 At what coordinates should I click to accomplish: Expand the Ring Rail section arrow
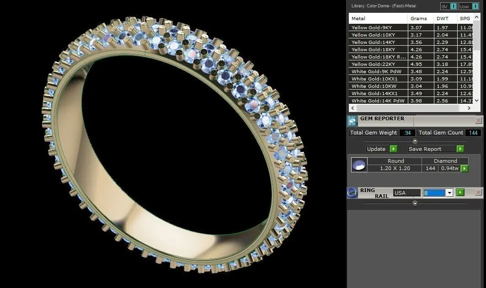coord(415,203)
